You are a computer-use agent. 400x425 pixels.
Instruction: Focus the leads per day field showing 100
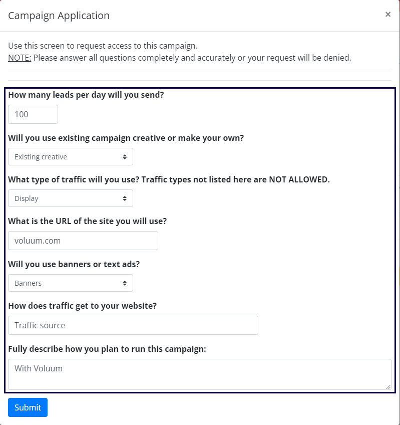point(33,114)
